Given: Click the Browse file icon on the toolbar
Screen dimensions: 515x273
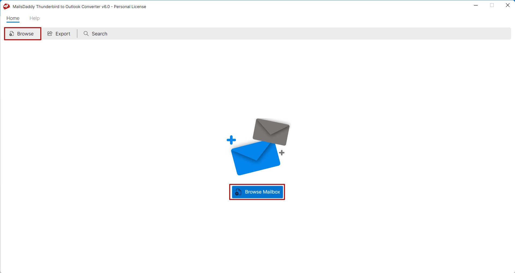Looking at the screenshot, I should 11,33.
